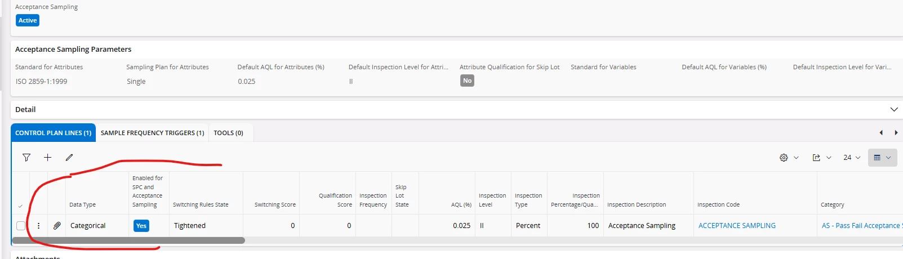Navigate tabs left with arrow icon
903x259 pixels.
point(881,133)
